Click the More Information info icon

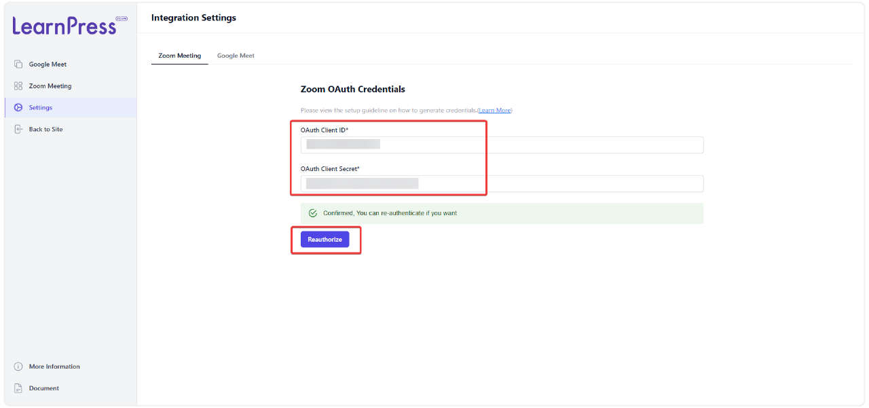coord(18,367)
